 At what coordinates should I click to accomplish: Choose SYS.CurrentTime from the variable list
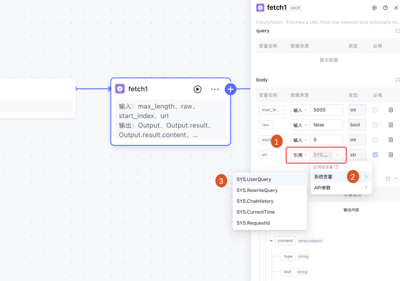pyautogui.click(x=255, y=212)
